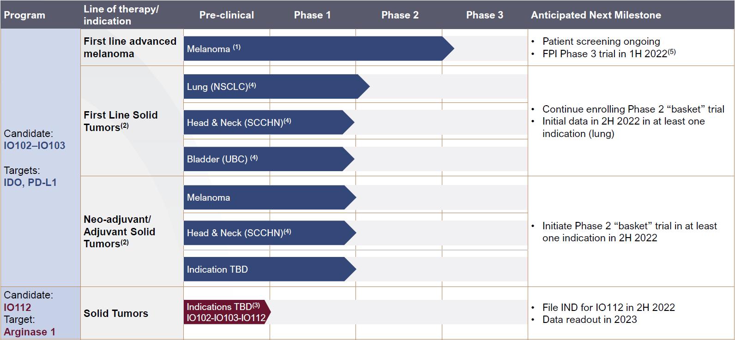Click the First Line Solid Tumors label

[120, 121]
